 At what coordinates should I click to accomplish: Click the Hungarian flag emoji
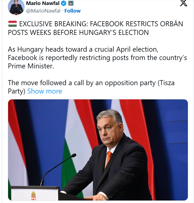(x=12, y=24)
